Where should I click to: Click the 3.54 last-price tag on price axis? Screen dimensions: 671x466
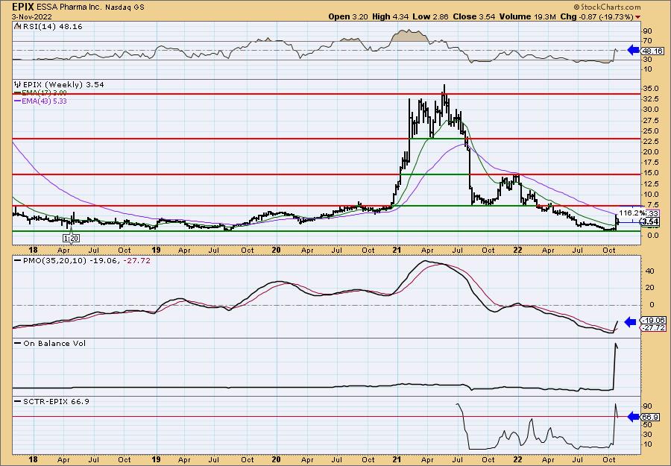pos(650,221)
